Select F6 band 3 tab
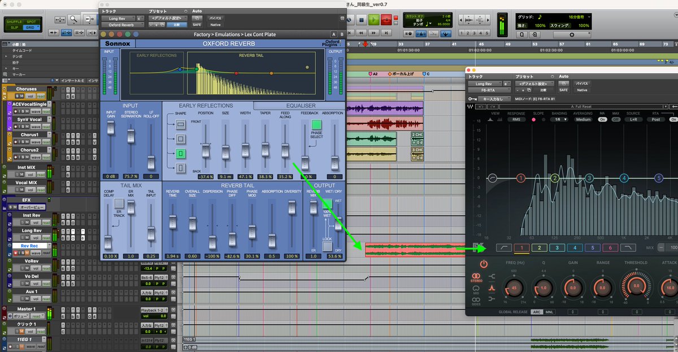Viewport: 678px width, 352px height. pos(557,247)
